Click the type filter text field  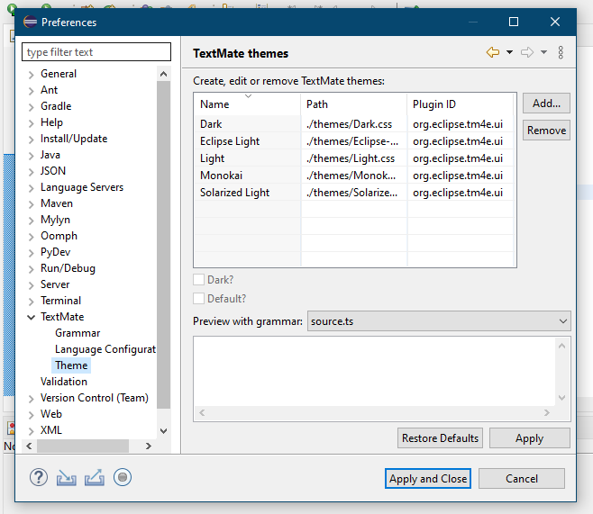point(96,51)
